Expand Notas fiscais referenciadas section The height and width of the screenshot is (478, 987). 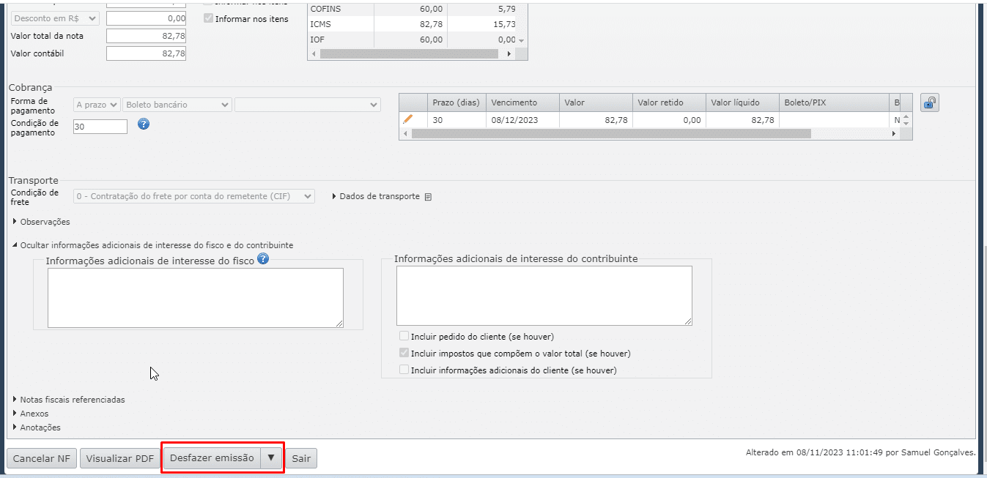68,400
